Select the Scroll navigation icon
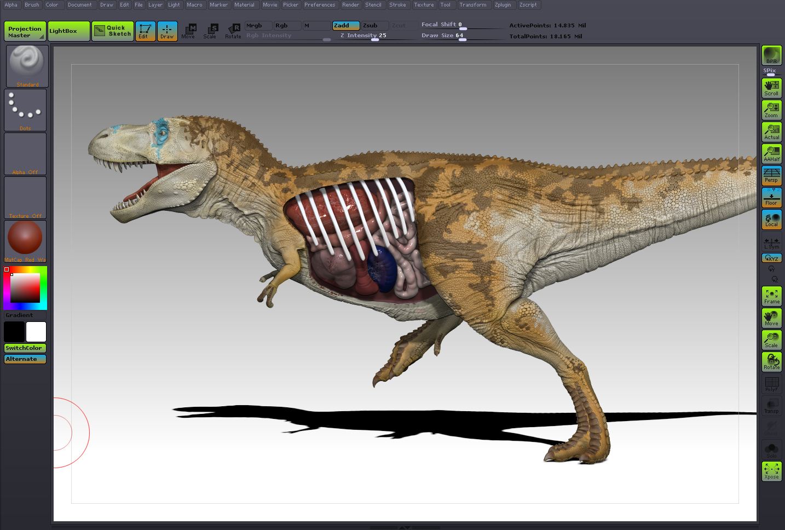Viewport: 785px width, 530px height. pos(771,88)
